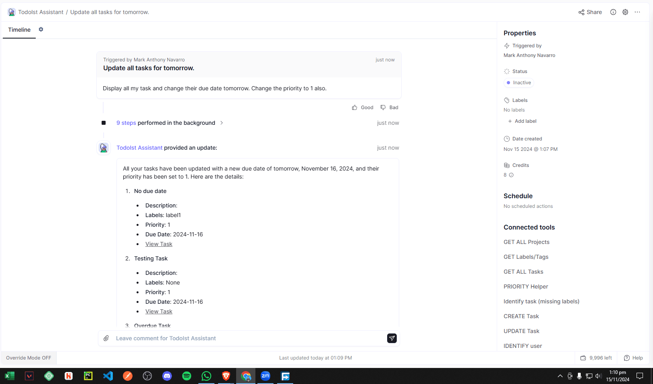The width and height of the screenshot is (653, 384).
Task: Open the Windows notification center icon
Action: [640, 376]
